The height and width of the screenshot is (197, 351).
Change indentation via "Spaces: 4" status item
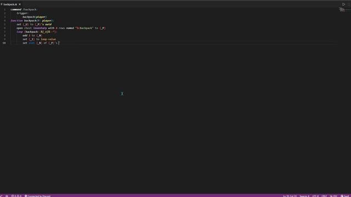304,196
